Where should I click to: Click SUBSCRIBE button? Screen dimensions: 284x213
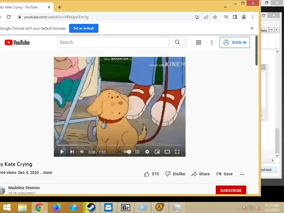pos(231,190)
